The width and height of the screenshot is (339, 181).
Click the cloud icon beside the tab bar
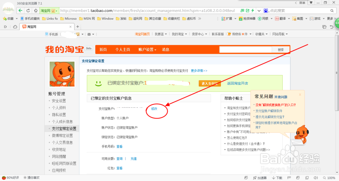[15, 27]
